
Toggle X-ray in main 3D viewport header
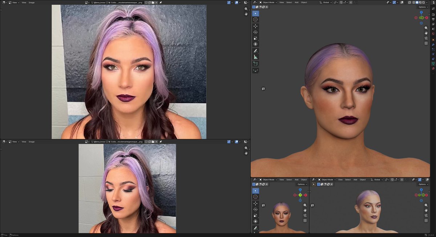click(409, 3)
